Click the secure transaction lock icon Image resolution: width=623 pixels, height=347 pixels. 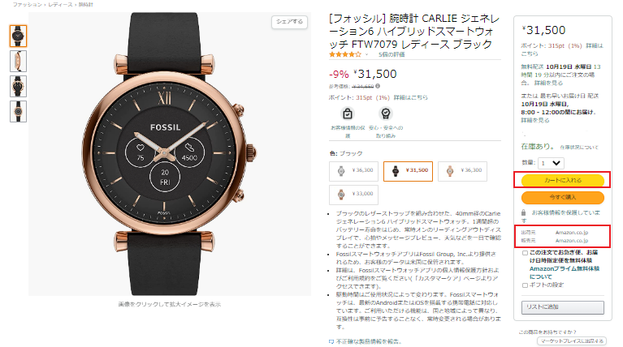point(521,212)
